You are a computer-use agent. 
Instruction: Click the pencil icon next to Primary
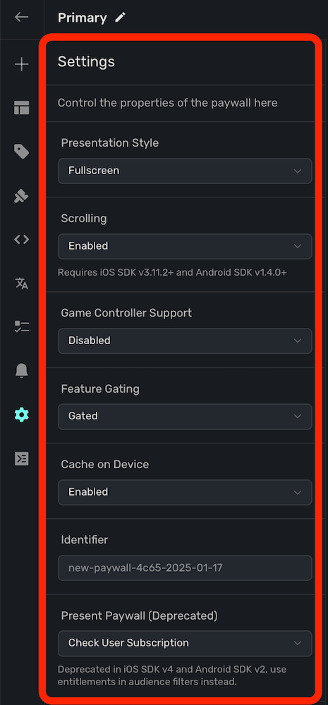(x=120, y=18)
